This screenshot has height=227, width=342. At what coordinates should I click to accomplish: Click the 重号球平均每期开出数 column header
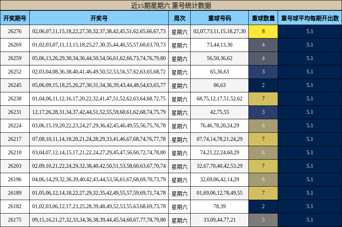pyautogui.click(x=310, y=18)
